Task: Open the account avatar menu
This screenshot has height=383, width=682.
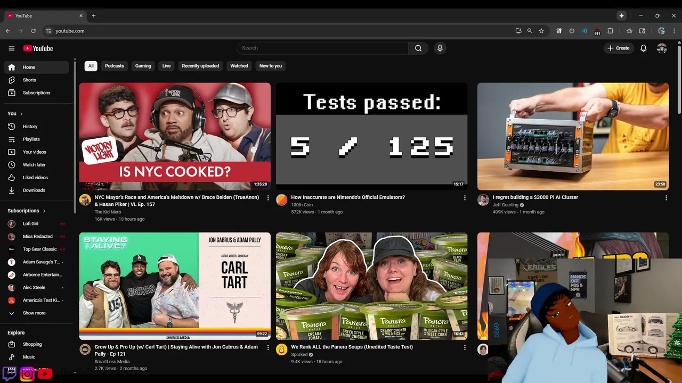Action: click(662, 48)
